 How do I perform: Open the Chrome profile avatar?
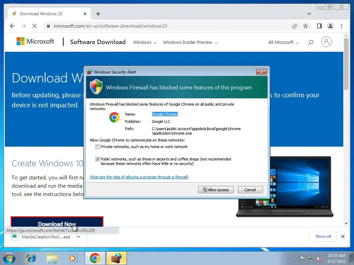pos(330,26)
